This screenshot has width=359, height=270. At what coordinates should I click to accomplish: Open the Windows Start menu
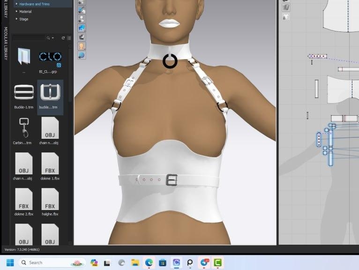[x=10, y=262]
